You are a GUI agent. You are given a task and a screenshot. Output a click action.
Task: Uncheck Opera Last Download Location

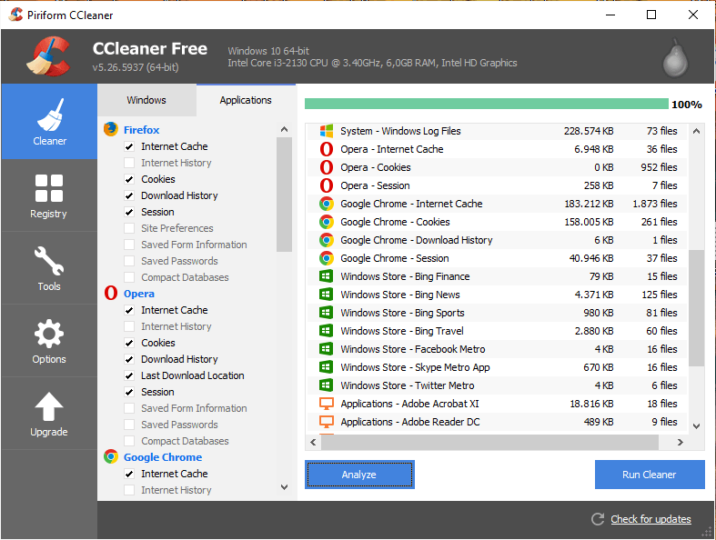coord(129,375)
